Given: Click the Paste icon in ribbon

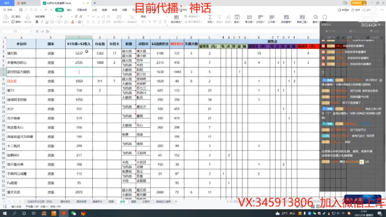Looking at the screenshot, I should pos(5,17).
